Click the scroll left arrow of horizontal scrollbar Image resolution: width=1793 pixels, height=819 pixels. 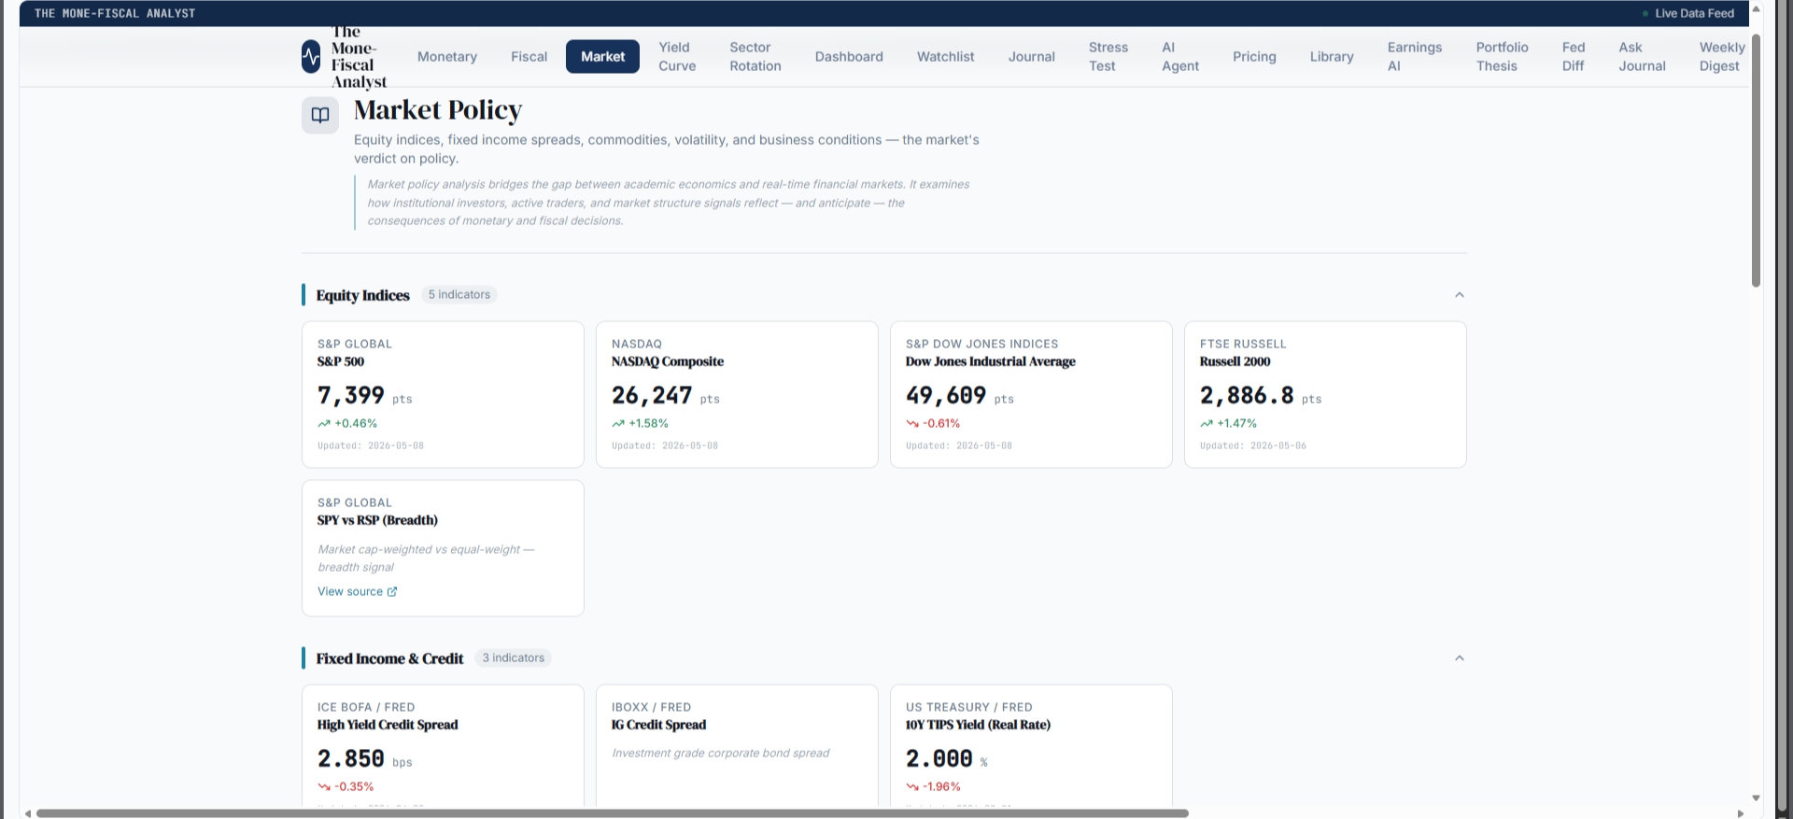click(28, 813)
